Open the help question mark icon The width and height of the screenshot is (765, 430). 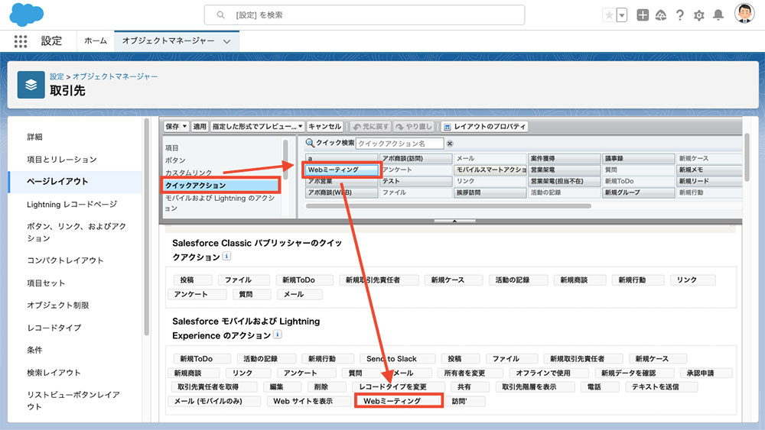[x=679, y=15]
